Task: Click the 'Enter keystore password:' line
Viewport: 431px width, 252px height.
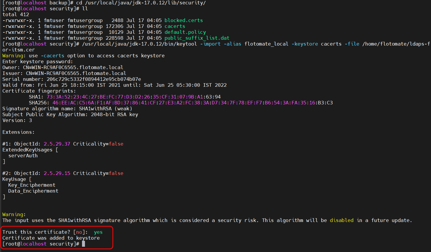Action: (37, 61)
